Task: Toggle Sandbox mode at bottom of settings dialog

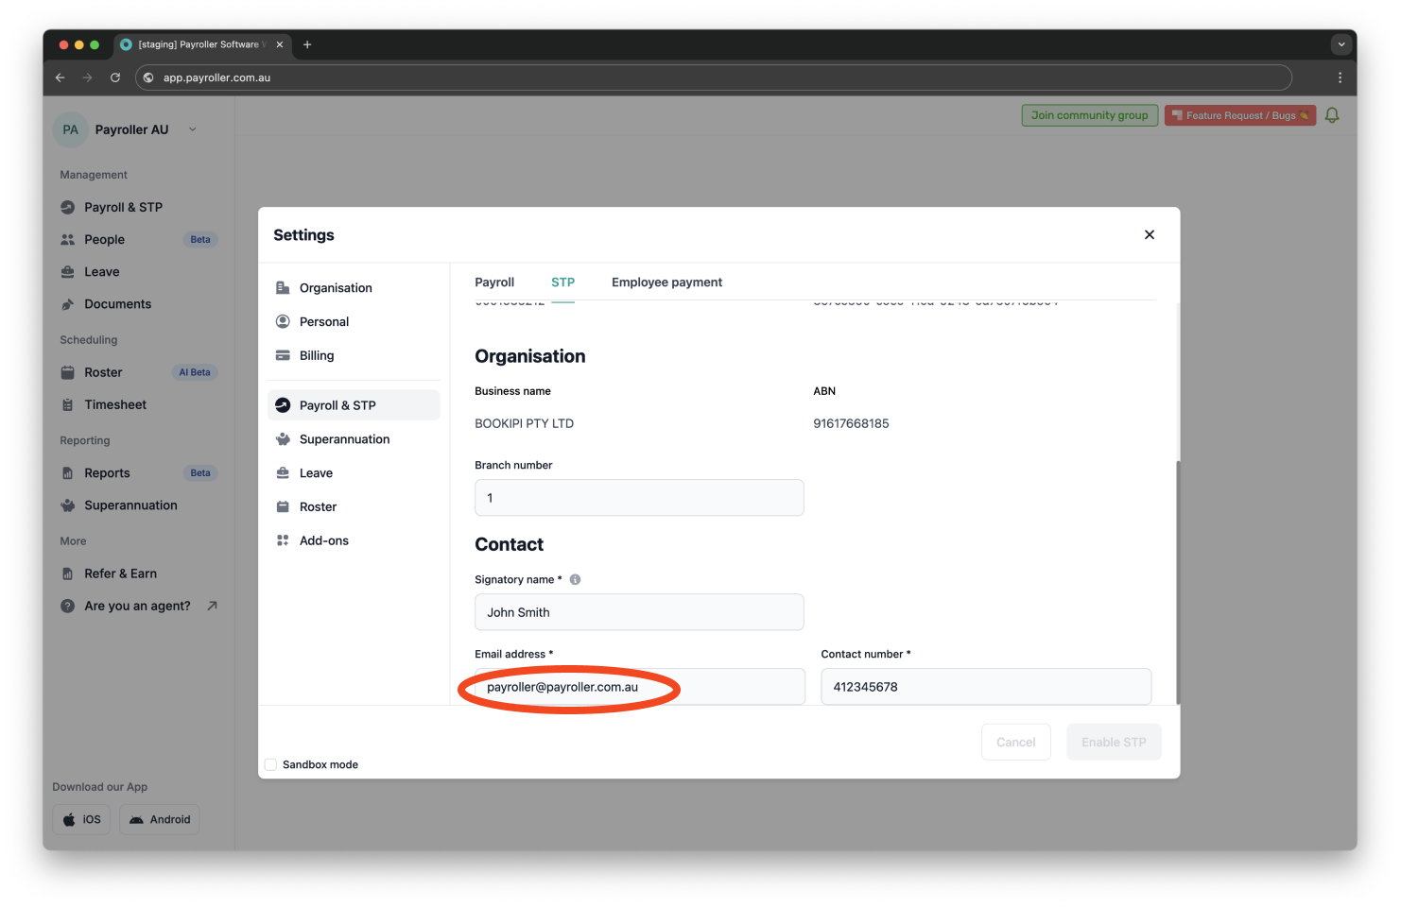Action: [270, 764]
